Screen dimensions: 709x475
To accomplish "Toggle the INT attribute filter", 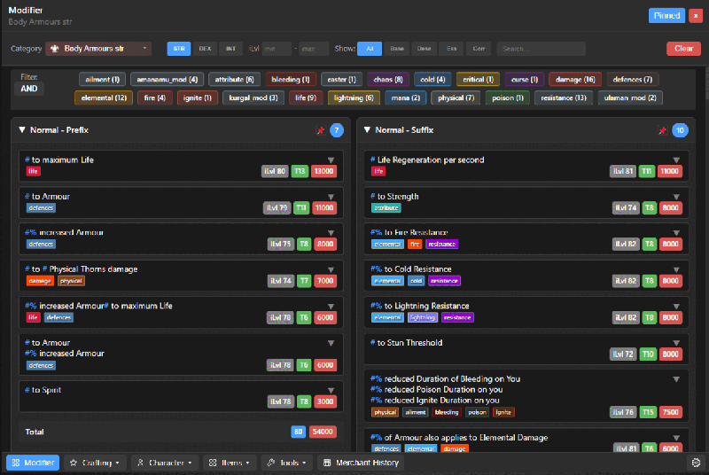I will tap(230, 49).
